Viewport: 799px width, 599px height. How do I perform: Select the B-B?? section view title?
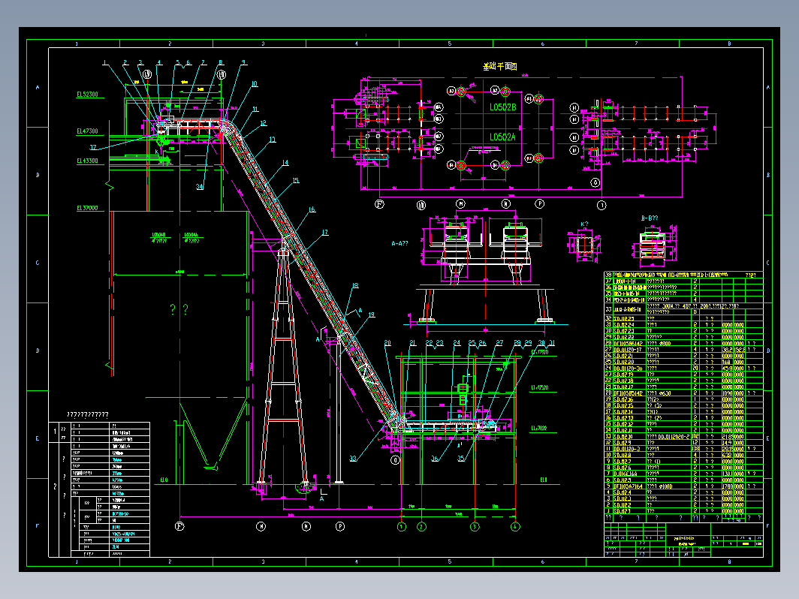point(649,218)
